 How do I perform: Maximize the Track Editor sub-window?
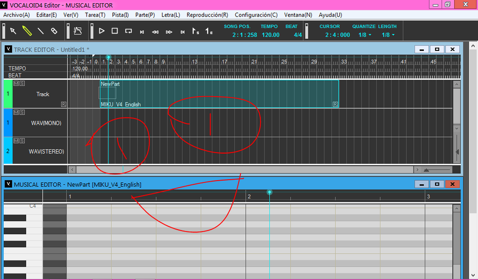[437, 49]
